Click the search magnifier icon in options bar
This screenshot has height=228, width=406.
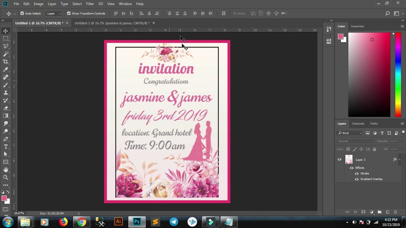coord(388,13)
